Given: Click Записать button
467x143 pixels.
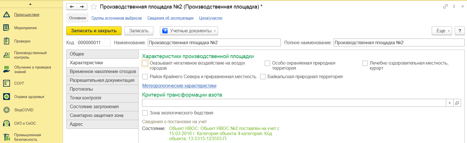Looking at the screenshot, I should pyautogui.click(x=139, y=31).
